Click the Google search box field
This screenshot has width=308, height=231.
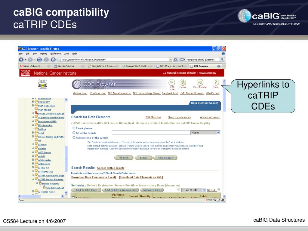tap(203, 60)
